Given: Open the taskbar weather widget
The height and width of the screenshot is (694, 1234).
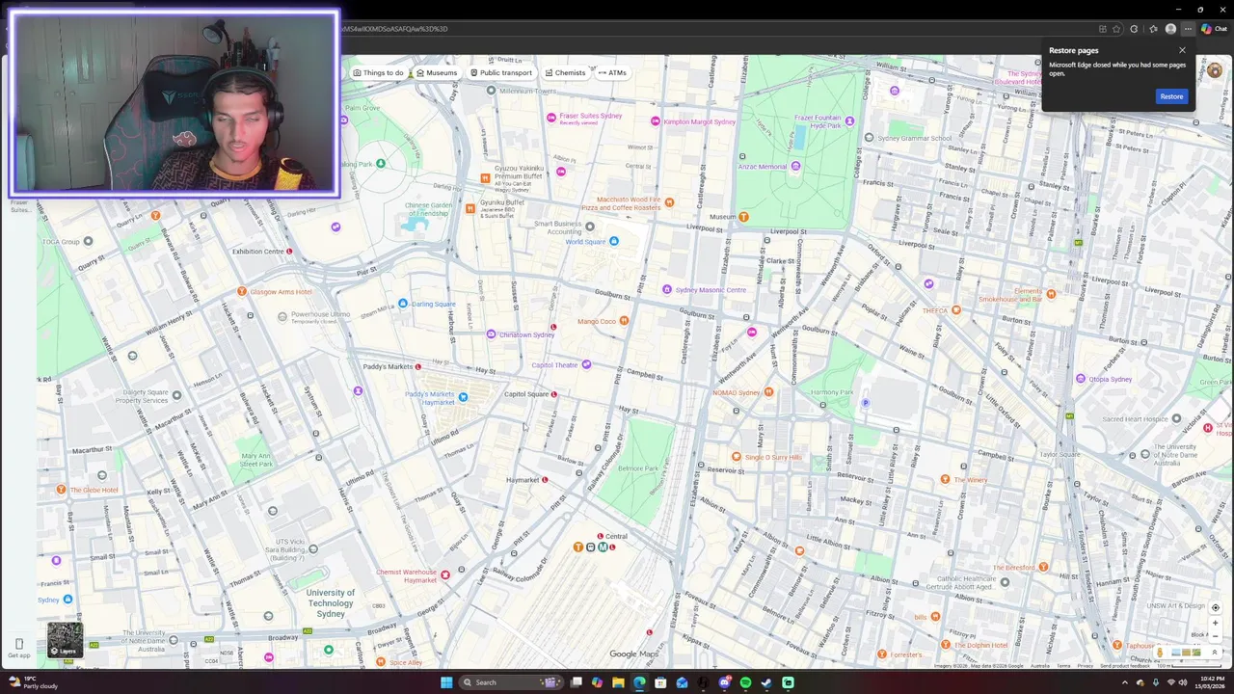Looking at the screenshot, I should [31, 682].
